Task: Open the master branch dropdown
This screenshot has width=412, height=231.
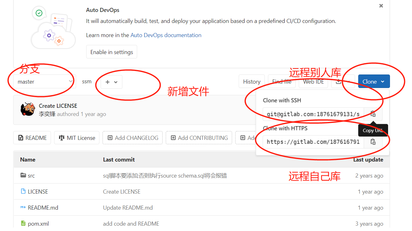Action: (x=44, y=82)
